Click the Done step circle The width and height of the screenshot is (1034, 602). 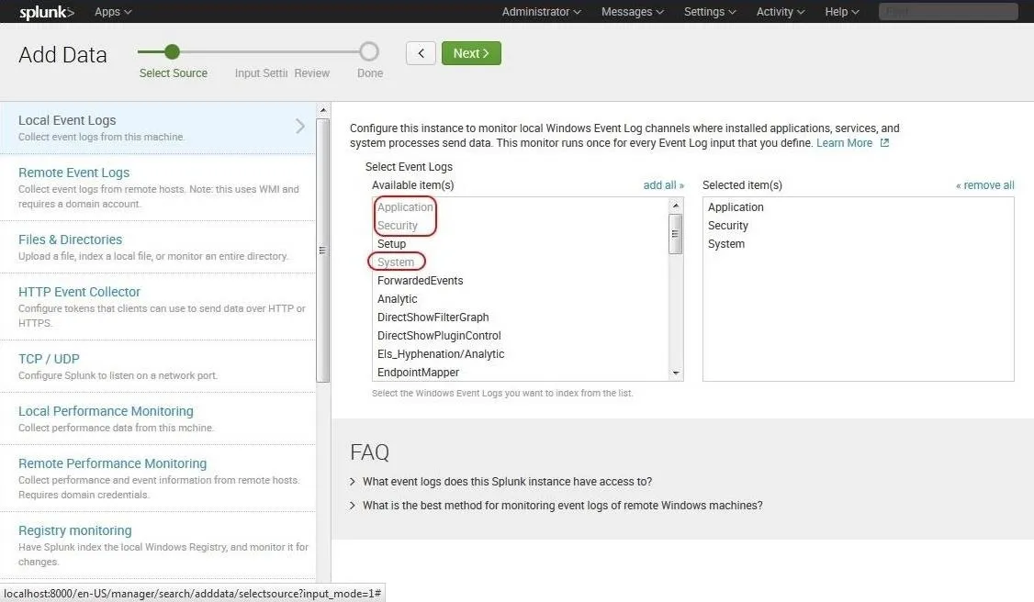click(369, 51)
